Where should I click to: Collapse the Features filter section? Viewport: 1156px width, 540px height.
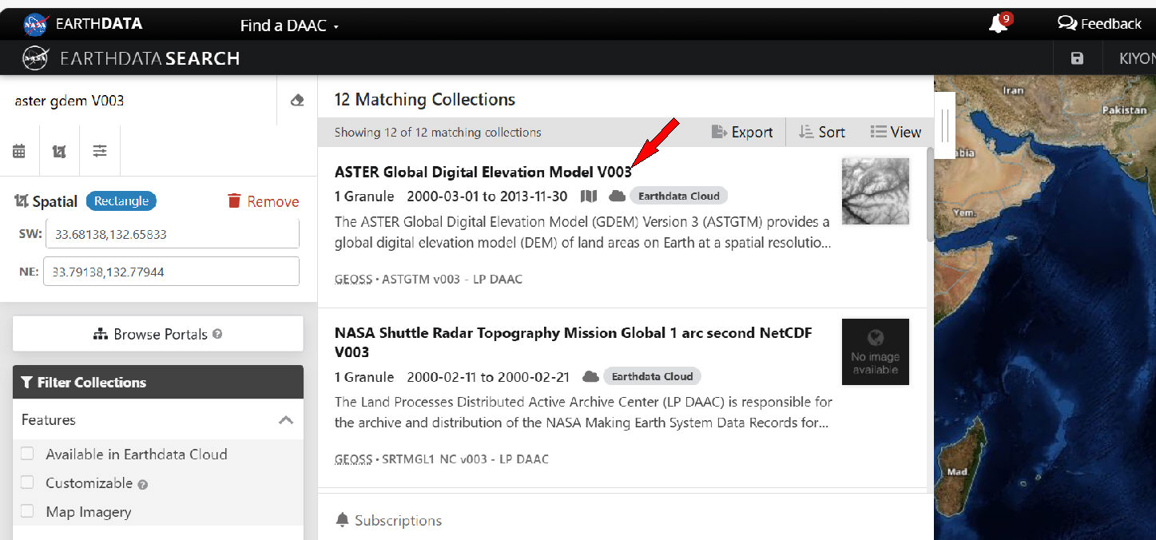[x=285, y=420]
